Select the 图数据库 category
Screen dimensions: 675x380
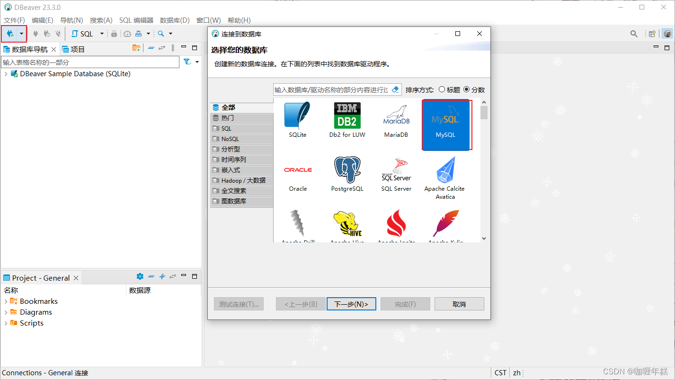pos(241,201)
